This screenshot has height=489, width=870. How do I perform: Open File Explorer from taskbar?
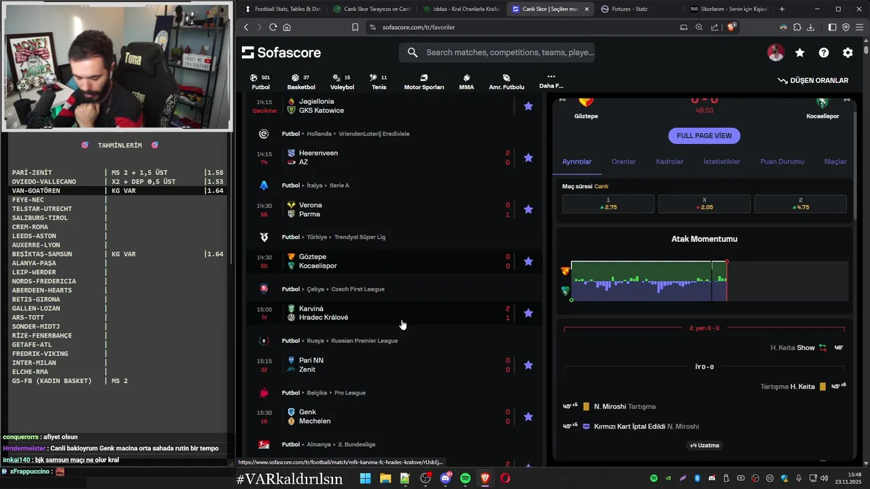point(385,478)
